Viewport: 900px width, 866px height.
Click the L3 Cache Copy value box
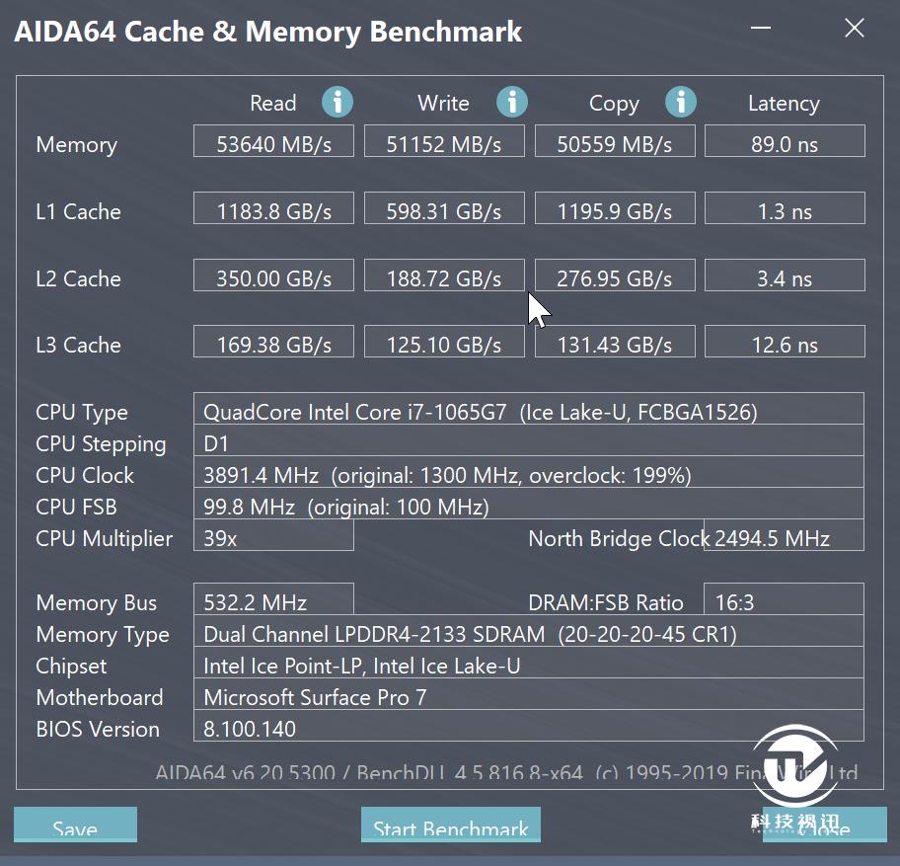tap(615, 343)
